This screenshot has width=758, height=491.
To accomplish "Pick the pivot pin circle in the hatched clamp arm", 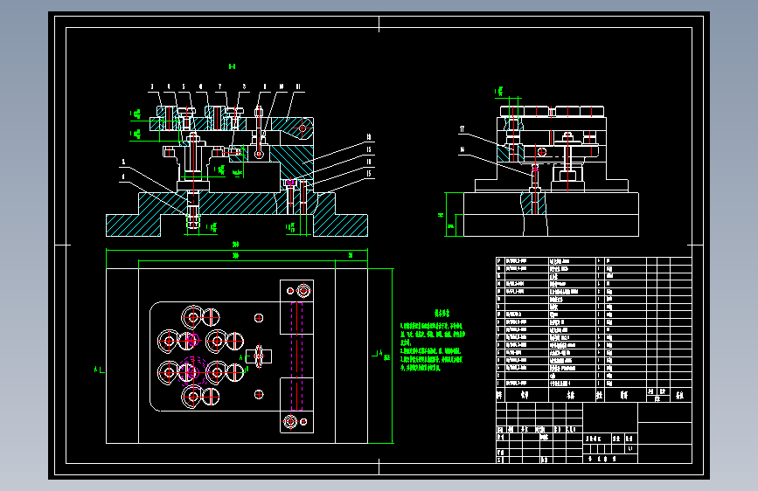I will pos(303,128).
